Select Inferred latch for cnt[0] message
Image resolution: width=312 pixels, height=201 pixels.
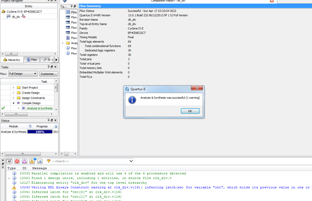click(x=71, y=192)
